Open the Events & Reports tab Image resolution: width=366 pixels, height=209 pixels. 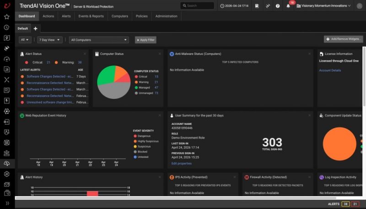(x=91, y=16)
